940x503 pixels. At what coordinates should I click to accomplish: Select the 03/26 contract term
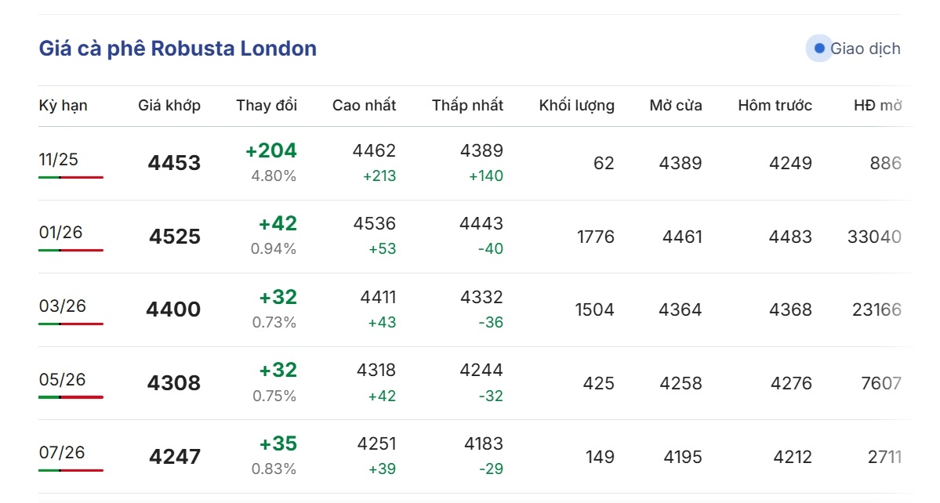click(62, 306)
